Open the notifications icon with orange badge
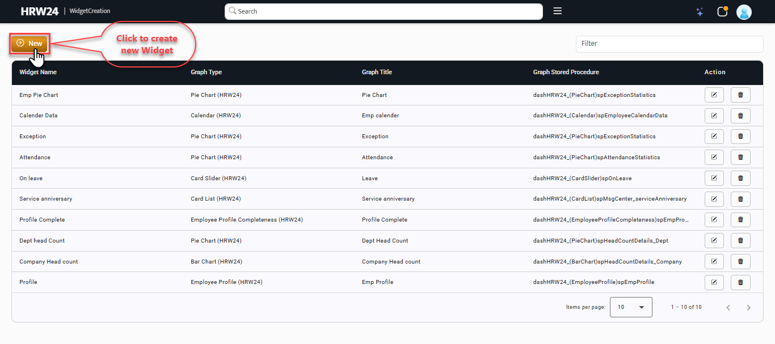The image size is (775, 344). pyautogui.click(x=722, y=12)
